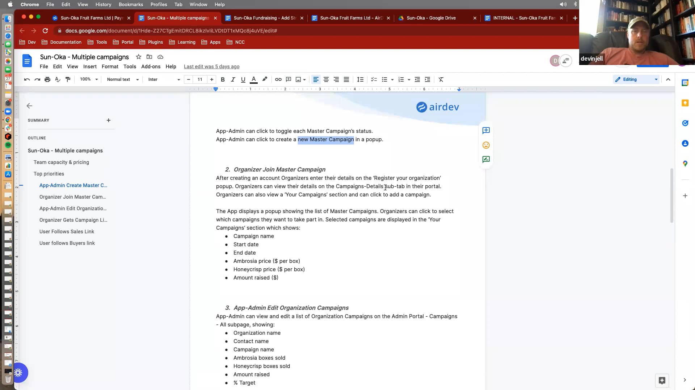Switch to Sun-Oka - Google Drive tab
The height and width of the screenshot is (390, 695).
click(x=431, y=18)
